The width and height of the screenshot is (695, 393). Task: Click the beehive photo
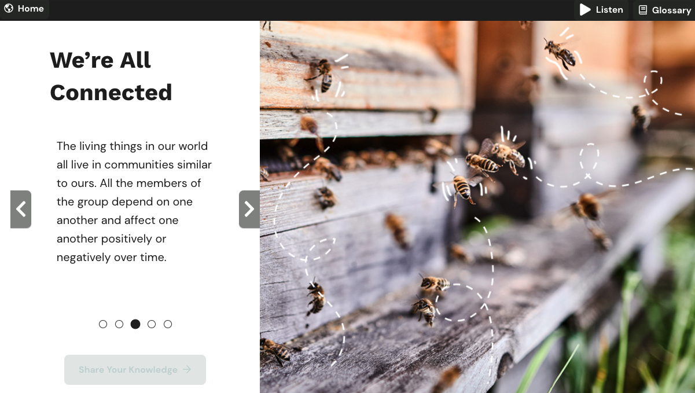pyautogui.click(x=477, y=207)
